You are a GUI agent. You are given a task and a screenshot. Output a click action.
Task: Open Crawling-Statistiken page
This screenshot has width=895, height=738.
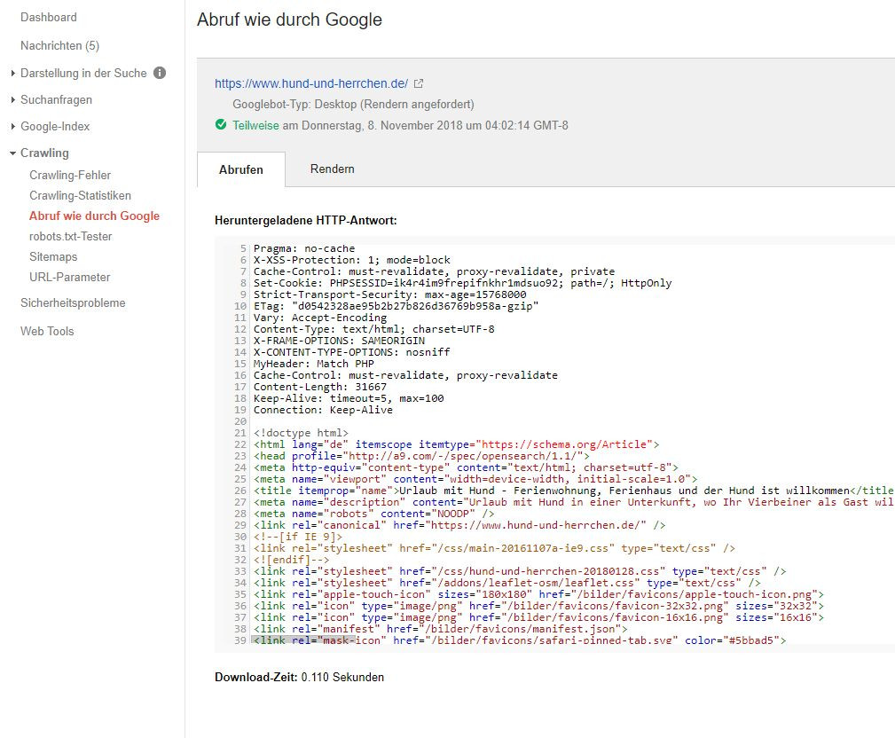(80, 196)
